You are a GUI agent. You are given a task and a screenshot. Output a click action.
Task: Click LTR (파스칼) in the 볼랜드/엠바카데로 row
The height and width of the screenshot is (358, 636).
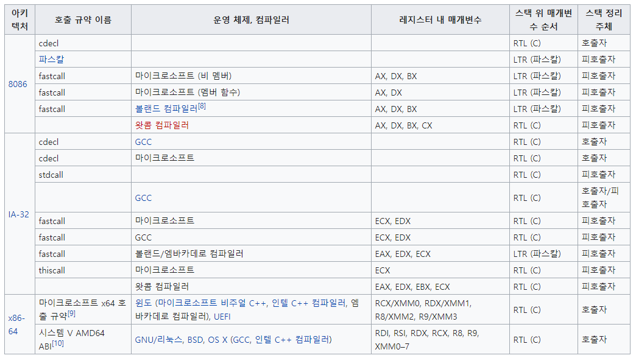click(537, 254)
